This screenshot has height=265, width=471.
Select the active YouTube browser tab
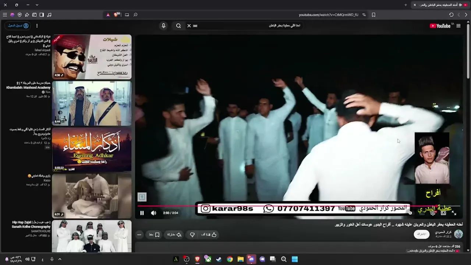point(440,5)
